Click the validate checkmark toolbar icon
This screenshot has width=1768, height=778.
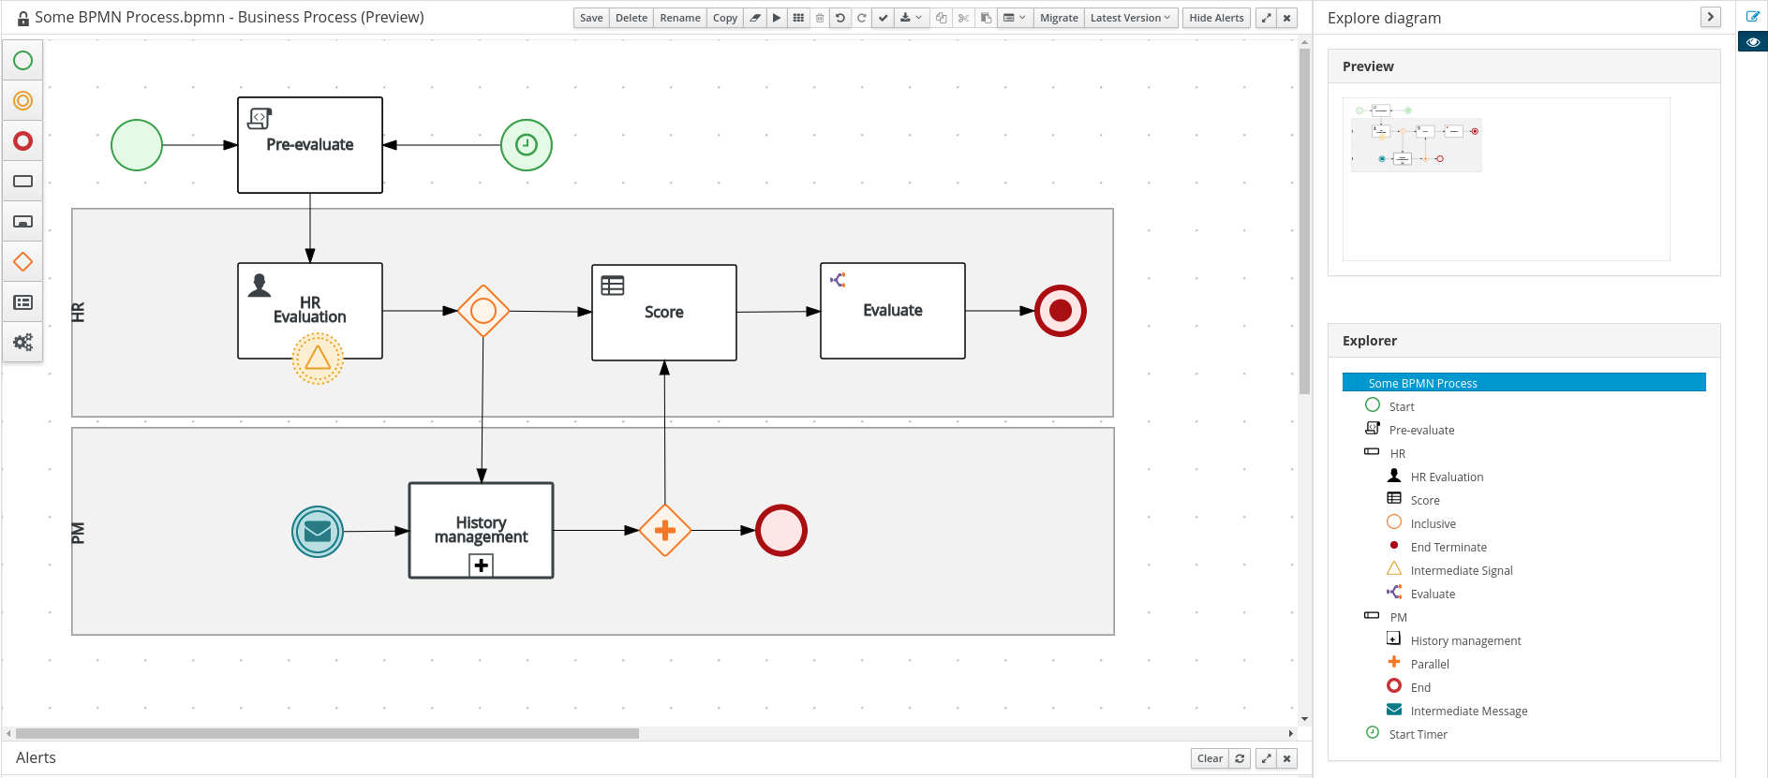[883, 18]
